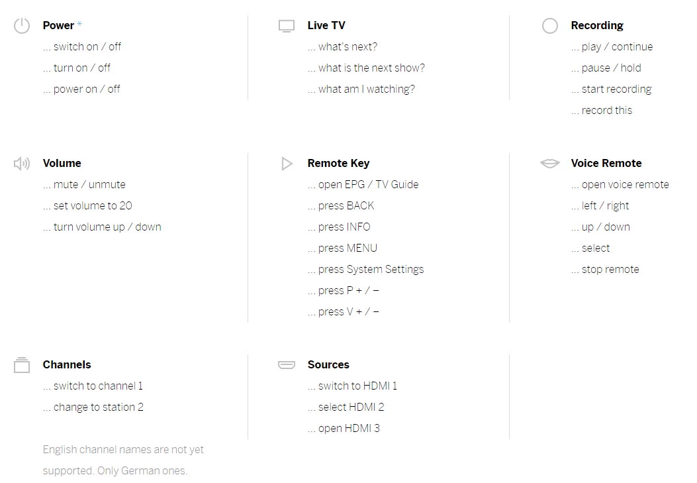The height and width of the screenshot is (483, 697).
Task: Click the Sources HDMI port icon
Action: click(286, 364)
